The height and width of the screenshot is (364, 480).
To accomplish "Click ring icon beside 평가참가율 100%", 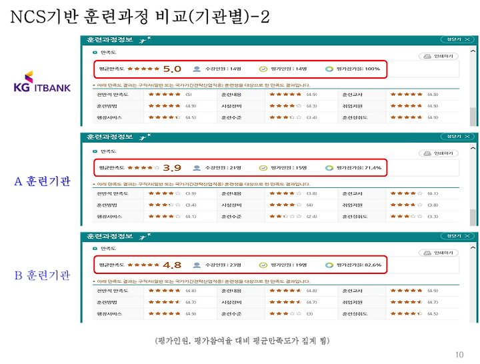I will [329, 69].
